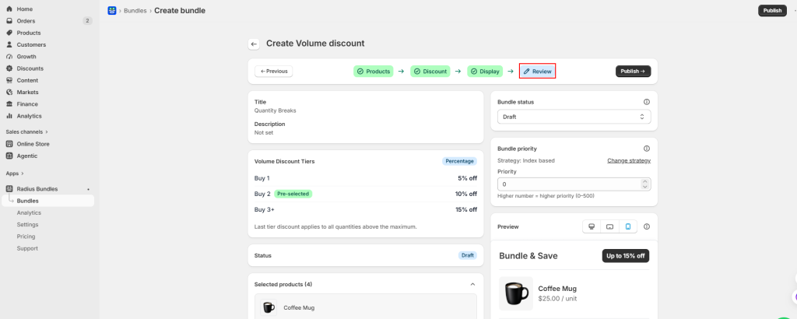The image size is (797, 319).
Task: Open Bundles in the app sidebar
Action: click(47, 201)
